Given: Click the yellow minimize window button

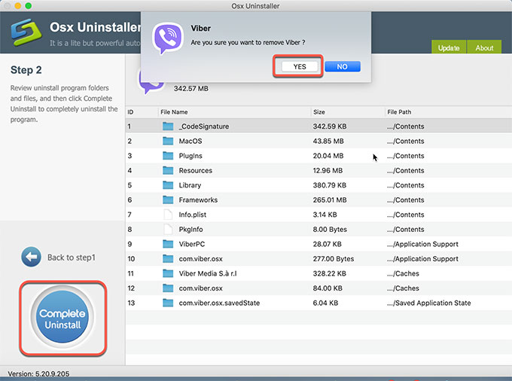Looking at the screenshot, I should (18, 6).
